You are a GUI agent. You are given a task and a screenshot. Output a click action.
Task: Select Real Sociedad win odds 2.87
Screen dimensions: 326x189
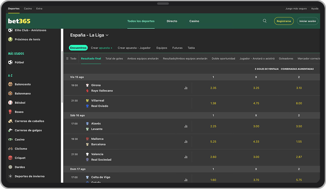[299, 157]
